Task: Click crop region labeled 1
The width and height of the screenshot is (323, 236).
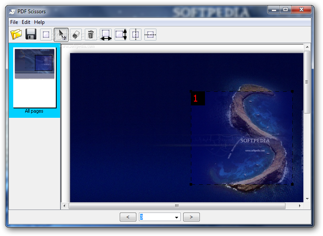Action: coord(242,138)
